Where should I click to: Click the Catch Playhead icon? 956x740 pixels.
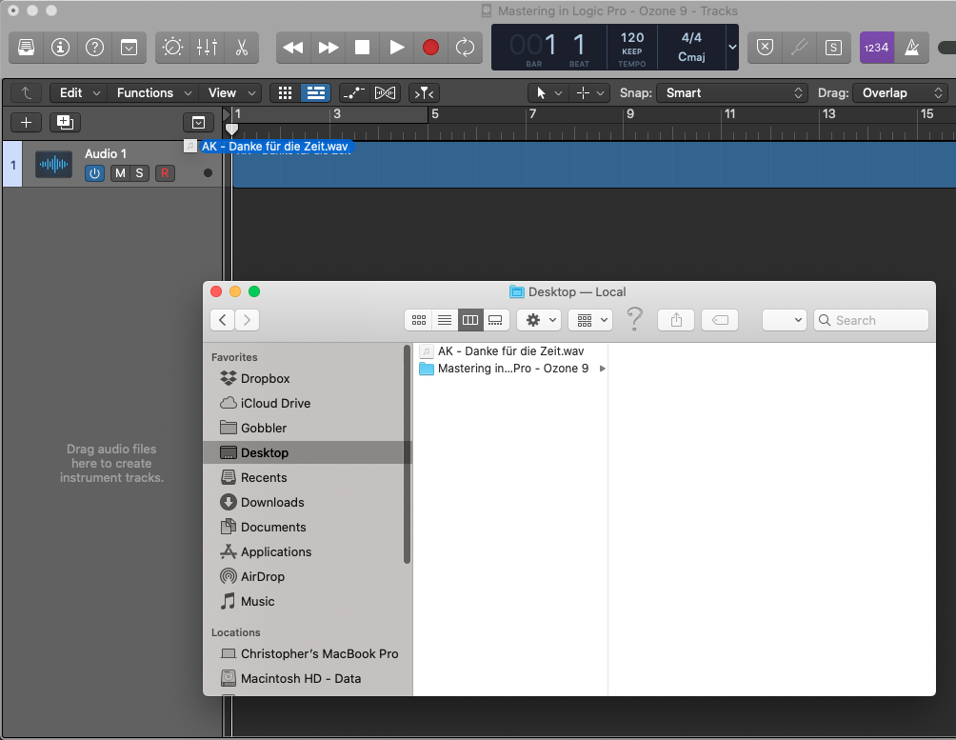[x=424, y=92]
